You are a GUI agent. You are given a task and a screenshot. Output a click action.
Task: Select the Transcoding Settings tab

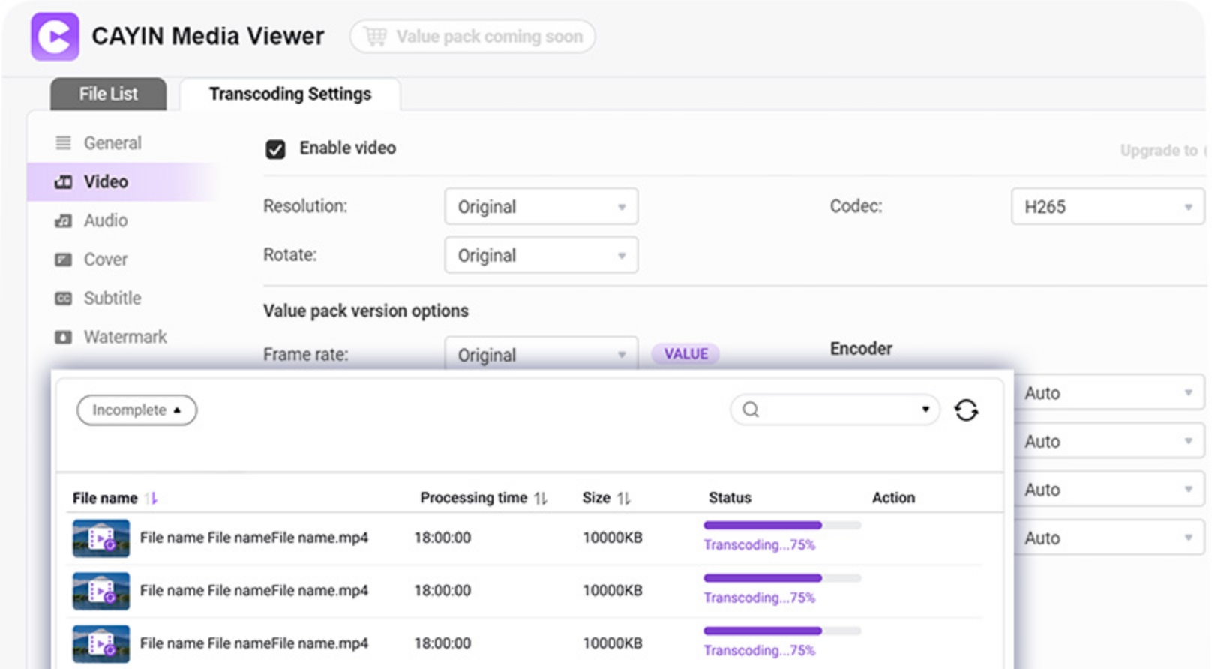coord(289,94)
